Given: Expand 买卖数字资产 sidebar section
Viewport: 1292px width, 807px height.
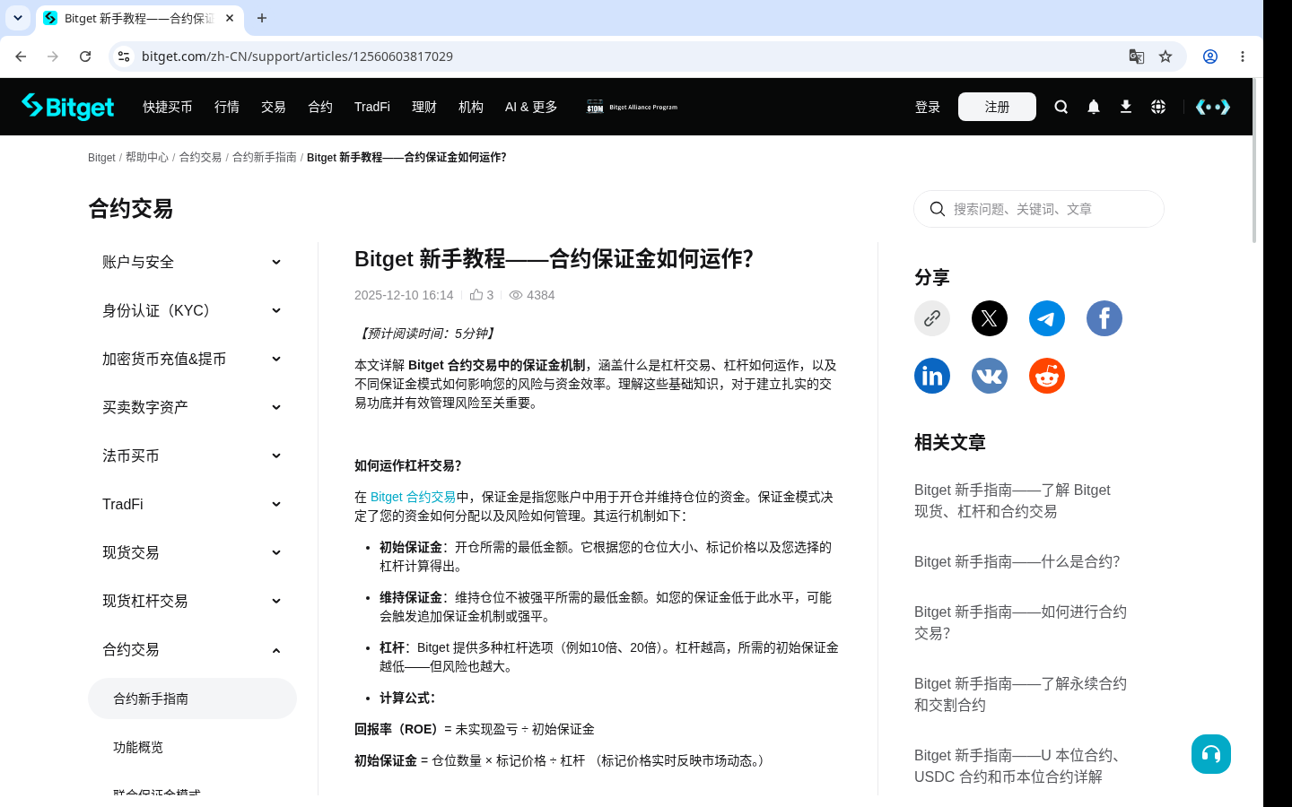Looking at the screenshot, I should click(192, 407).
